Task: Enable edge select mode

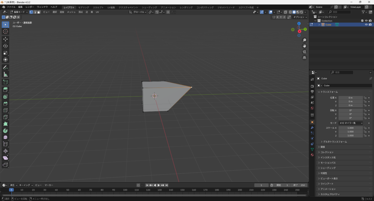Action: click(x=35, y=12)
